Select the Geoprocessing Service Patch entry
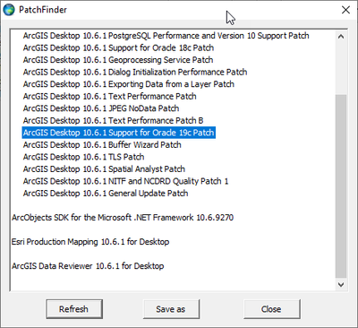This screenshot has height=328, width=358. (118, 60)
